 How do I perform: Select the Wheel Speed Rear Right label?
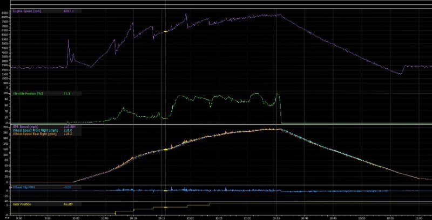pyautogui.click(x=35, y=134)
